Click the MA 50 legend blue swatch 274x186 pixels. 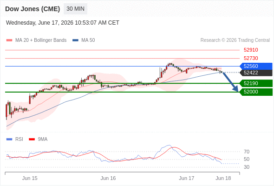75,40
